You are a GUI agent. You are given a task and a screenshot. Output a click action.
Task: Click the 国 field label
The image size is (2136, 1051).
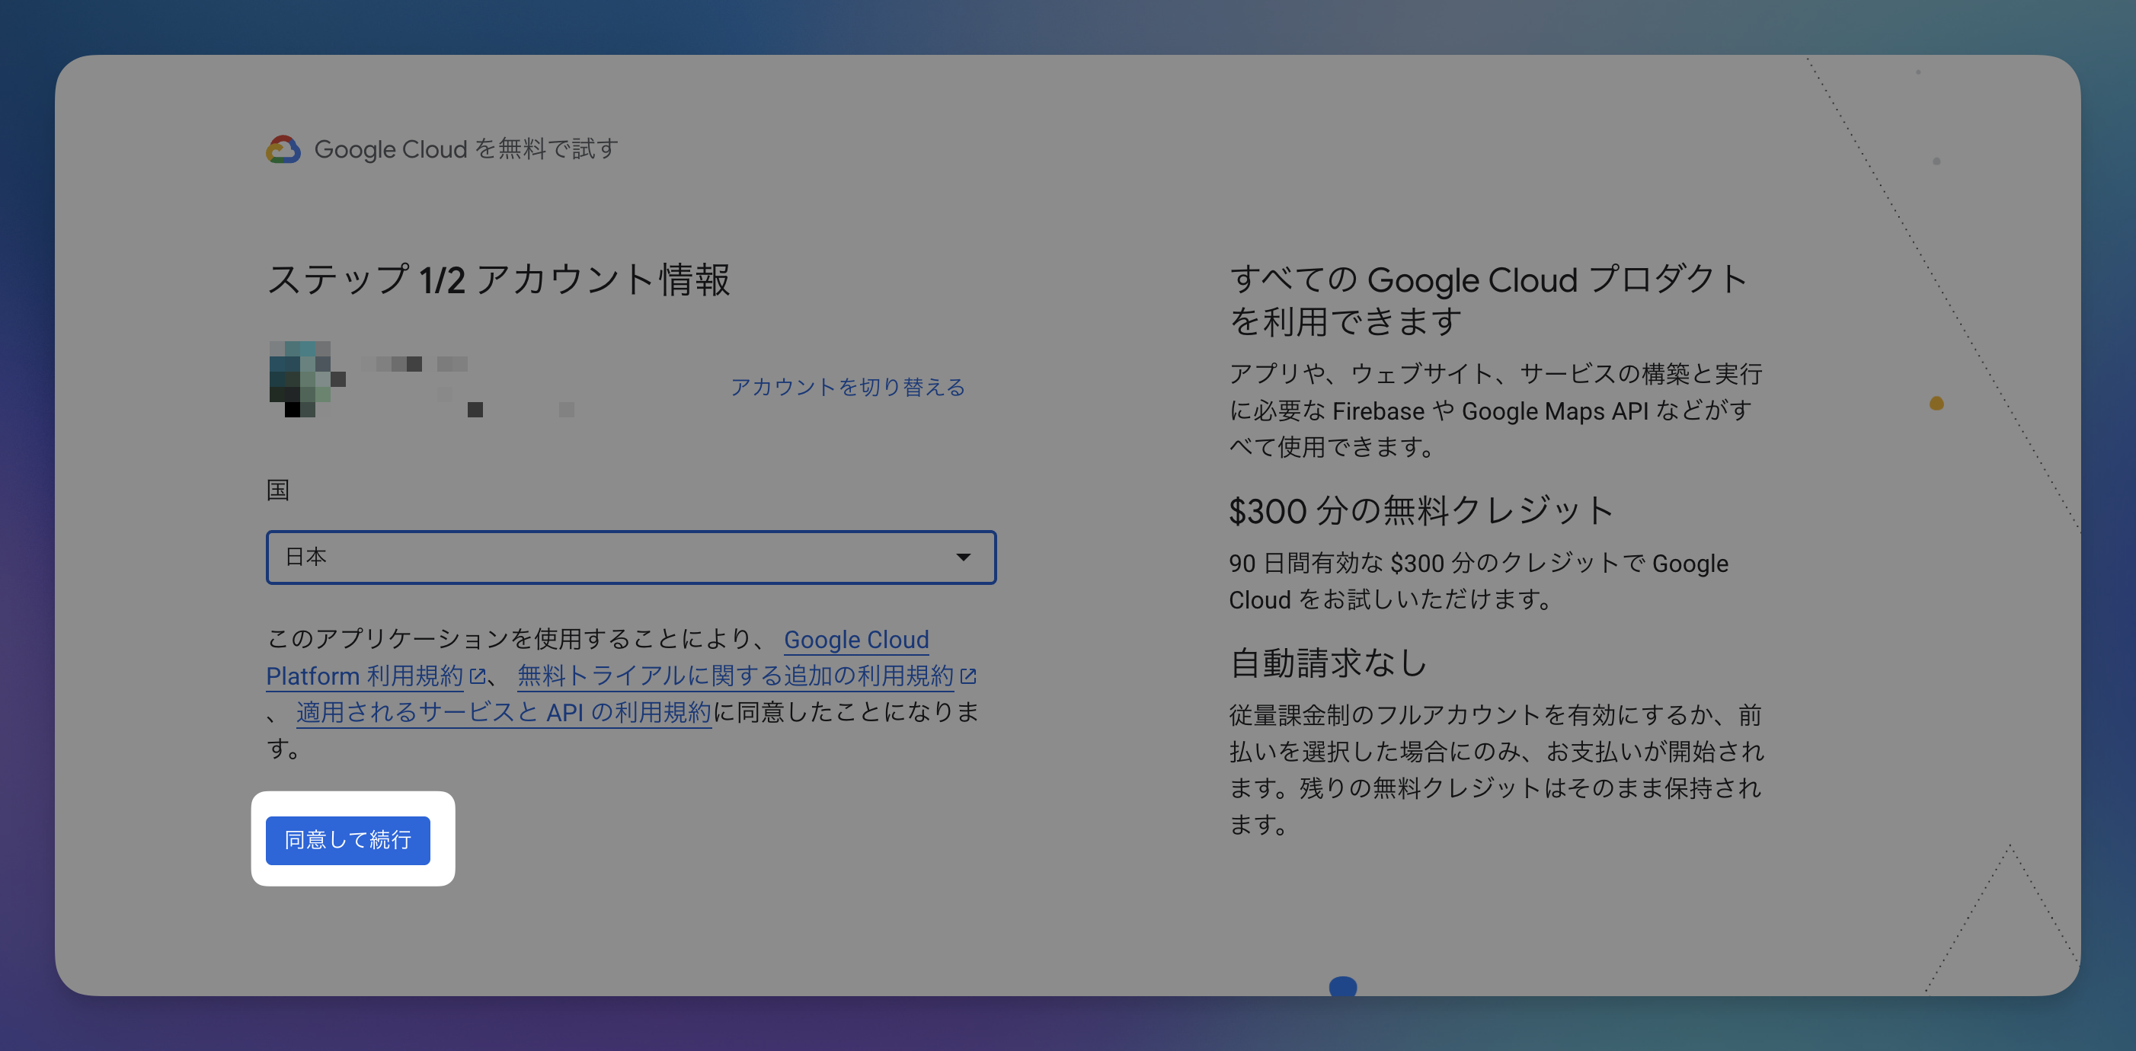[x=278, y=490]
